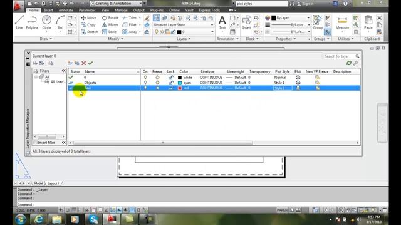
Task: Toggle Lock padlock for Objects layer
Action: (x=171, y=82)
